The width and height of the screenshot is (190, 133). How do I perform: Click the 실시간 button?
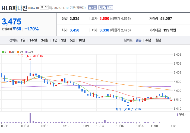(92, 8)
